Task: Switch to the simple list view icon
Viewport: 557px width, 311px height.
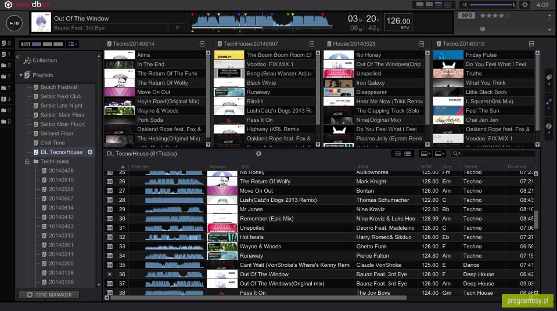Action: point(408,154)
